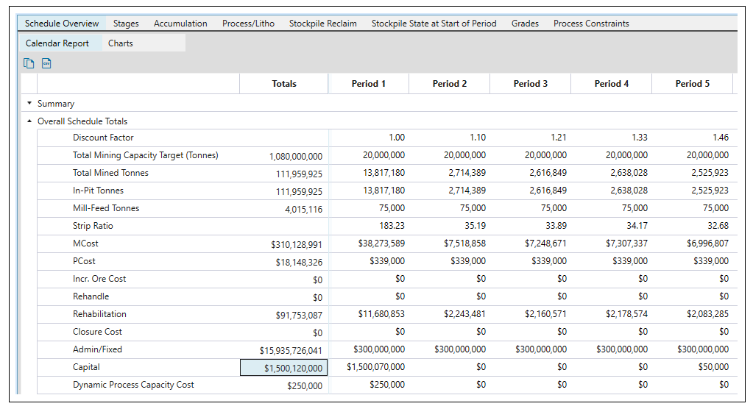Show the Charts sub-tab
The image size is (753, 409).
121,43
